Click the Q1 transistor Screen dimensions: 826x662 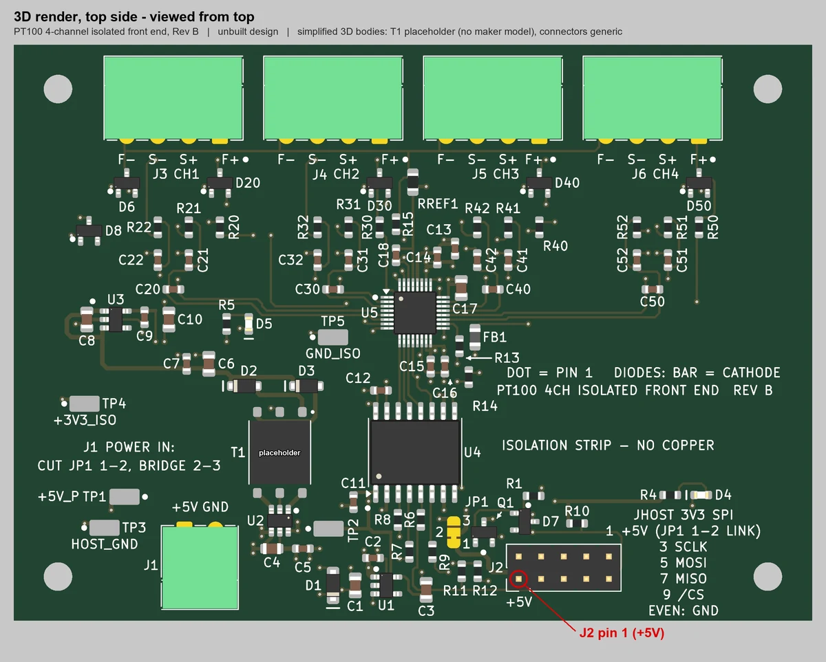pos(484,531)
